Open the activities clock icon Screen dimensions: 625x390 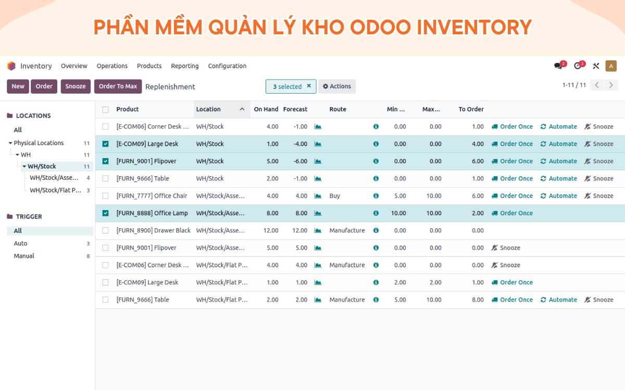click(579, 66)
